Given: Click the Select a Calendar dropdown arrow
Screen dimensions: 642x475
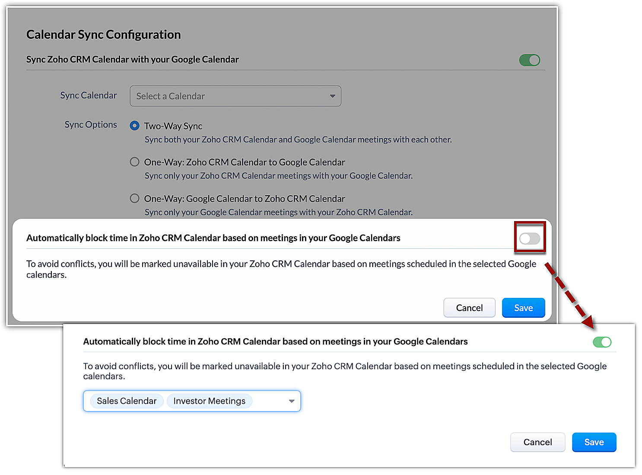Looking at the screenshot, I should (x=332, y=96).
